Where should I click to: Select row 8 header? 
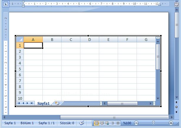pyautogui.click(x=20, y=87)
